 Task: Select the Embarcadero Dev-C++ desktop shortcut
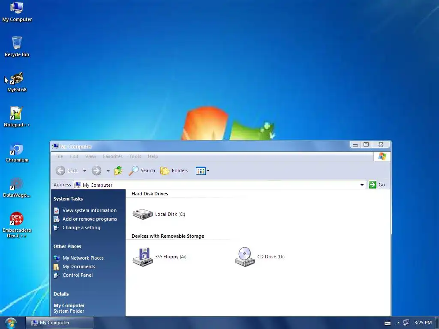(x=17, y=224)
